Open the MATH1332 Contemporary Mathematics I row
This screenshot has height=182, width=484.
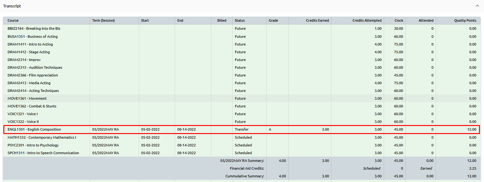[x=42, y=137]
